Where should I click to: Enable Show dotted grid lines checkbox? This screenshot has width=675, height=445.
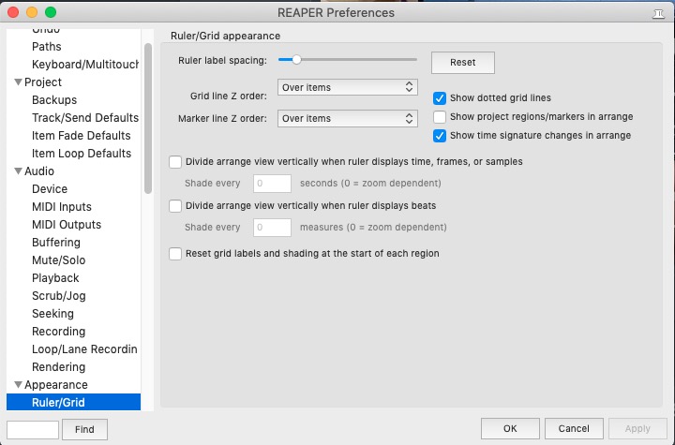440,98
